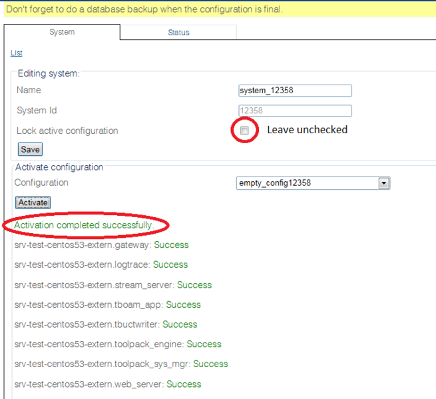Click the System Id field

(295, 111)
